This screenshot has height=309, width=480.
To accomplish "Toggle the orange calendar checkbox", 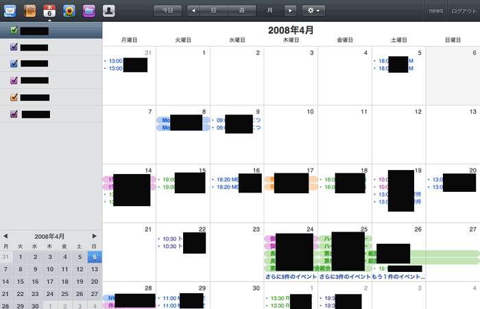I will point(14,97).
